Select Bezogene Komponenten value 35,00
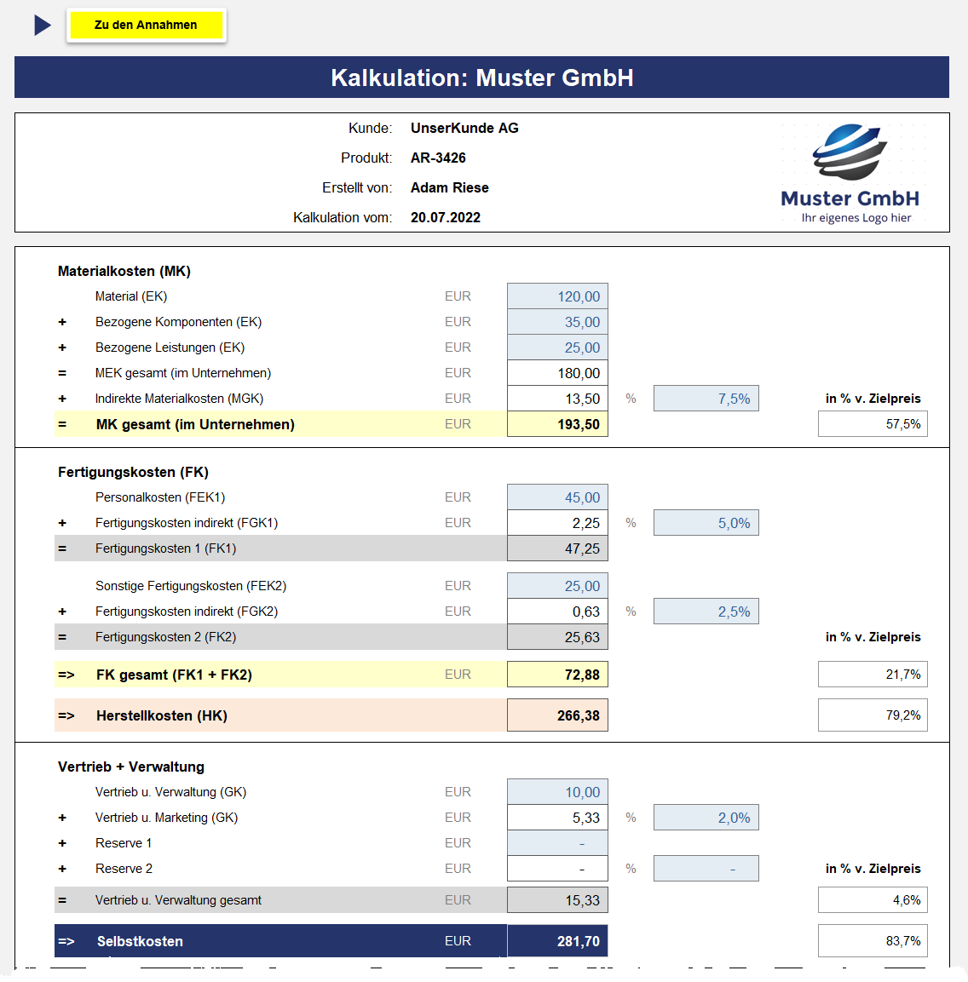968x982 pixels. 557,322
